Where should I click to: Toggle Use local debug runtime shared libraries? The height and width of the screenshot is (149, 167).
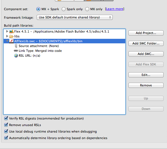pyautogui.click(x=6, y=131)
